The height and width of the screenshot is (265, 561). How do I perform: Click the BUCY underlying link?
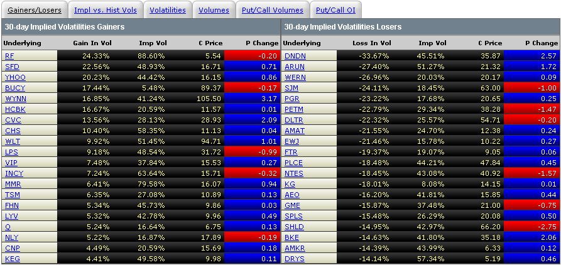(x=15, y=88)
